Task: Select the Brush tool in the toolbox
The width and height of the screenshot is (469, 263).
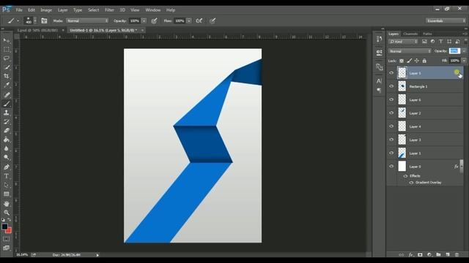Action: [7, 104]
